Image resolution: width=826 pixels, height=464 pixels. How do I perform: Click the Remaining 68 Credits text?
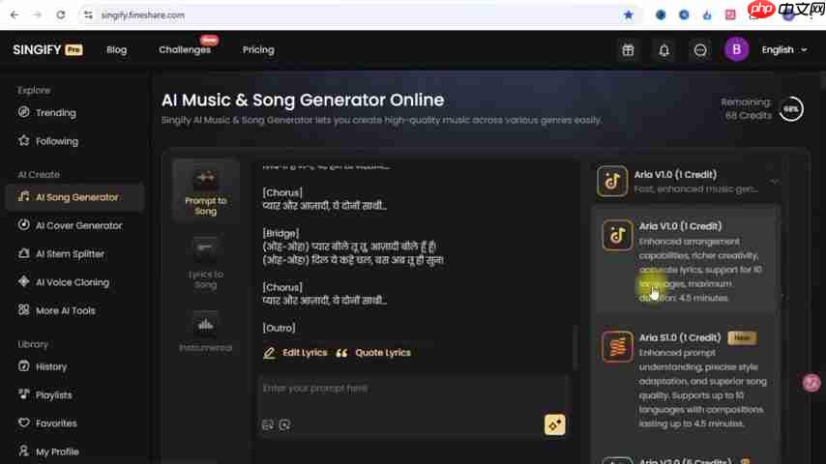tap(746, 109)
